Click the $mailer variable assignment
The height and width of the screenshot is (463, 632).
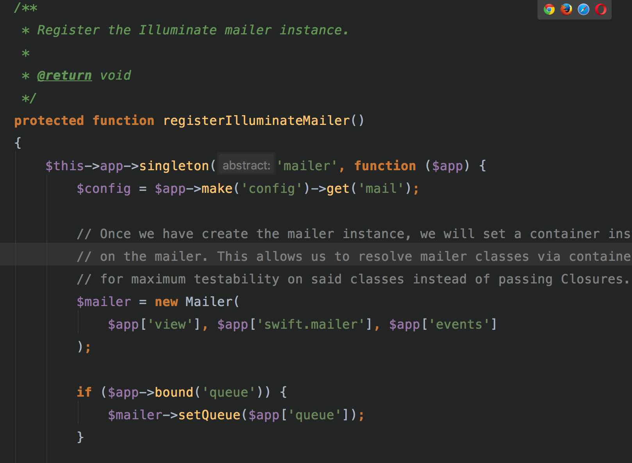pos(104,302)
